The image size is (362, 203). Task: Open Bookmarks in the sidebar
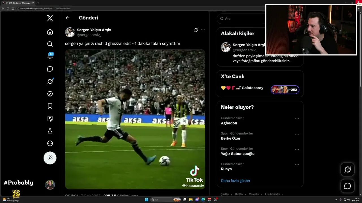[x=50, y=106]
